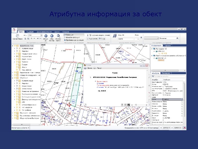
Task: Expand the План на застрояване node
Action: coord(15,91)
